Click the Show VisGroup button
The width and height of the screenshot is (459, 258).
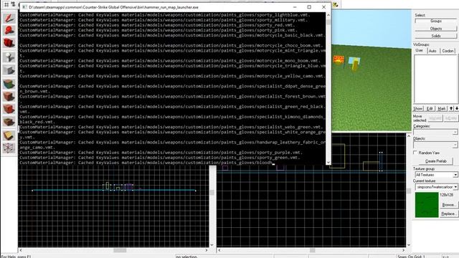click(x=418, y=108)
